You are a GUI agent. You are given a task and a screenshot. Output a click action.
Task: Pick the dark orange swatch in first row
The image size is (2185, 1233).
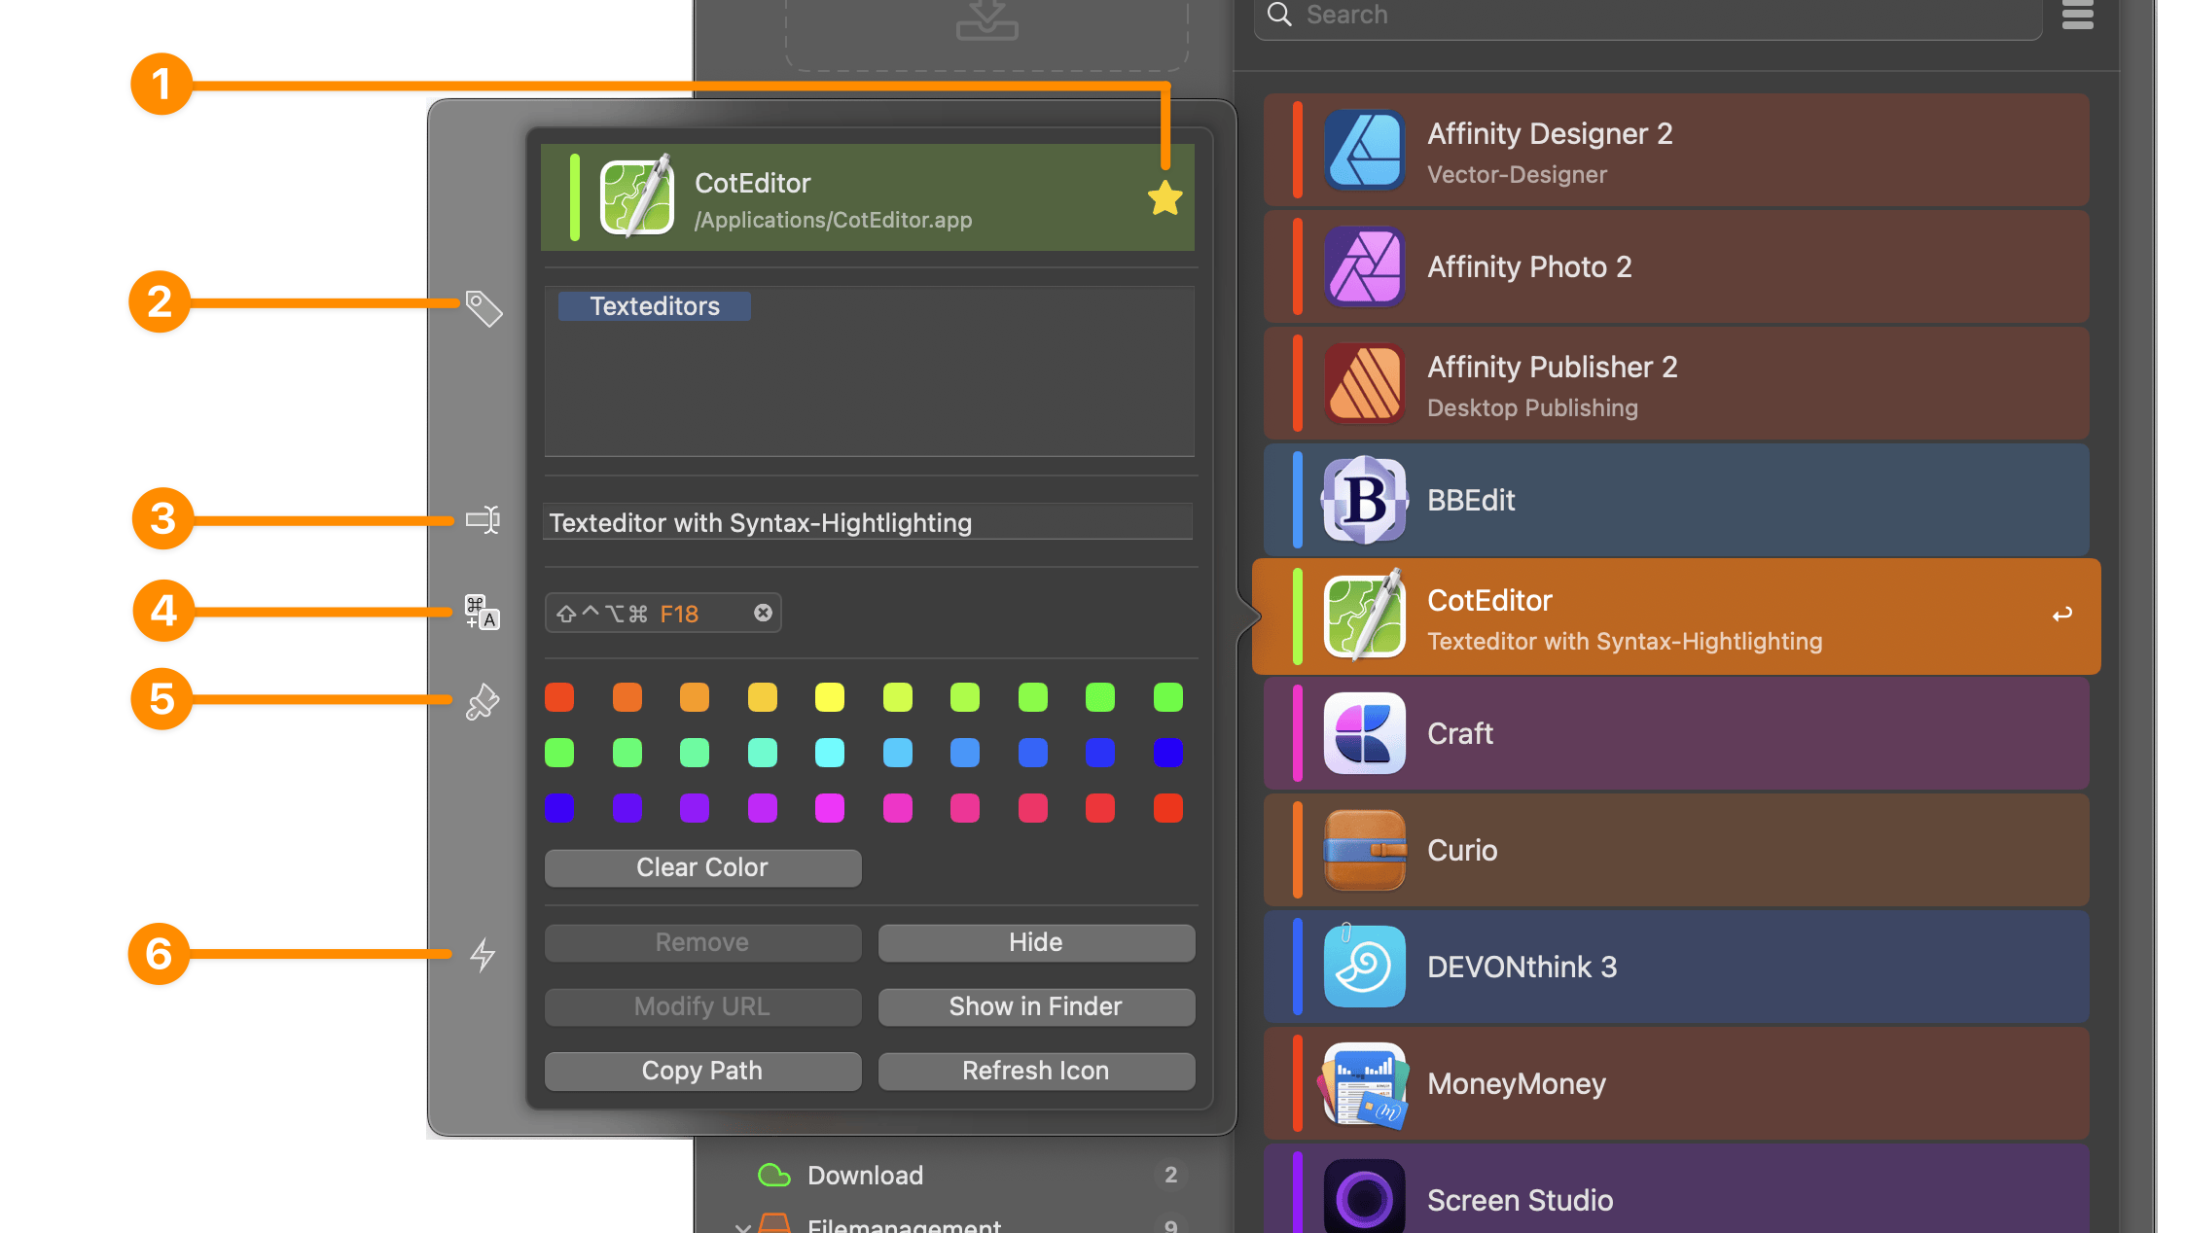(x=627, y=697)
